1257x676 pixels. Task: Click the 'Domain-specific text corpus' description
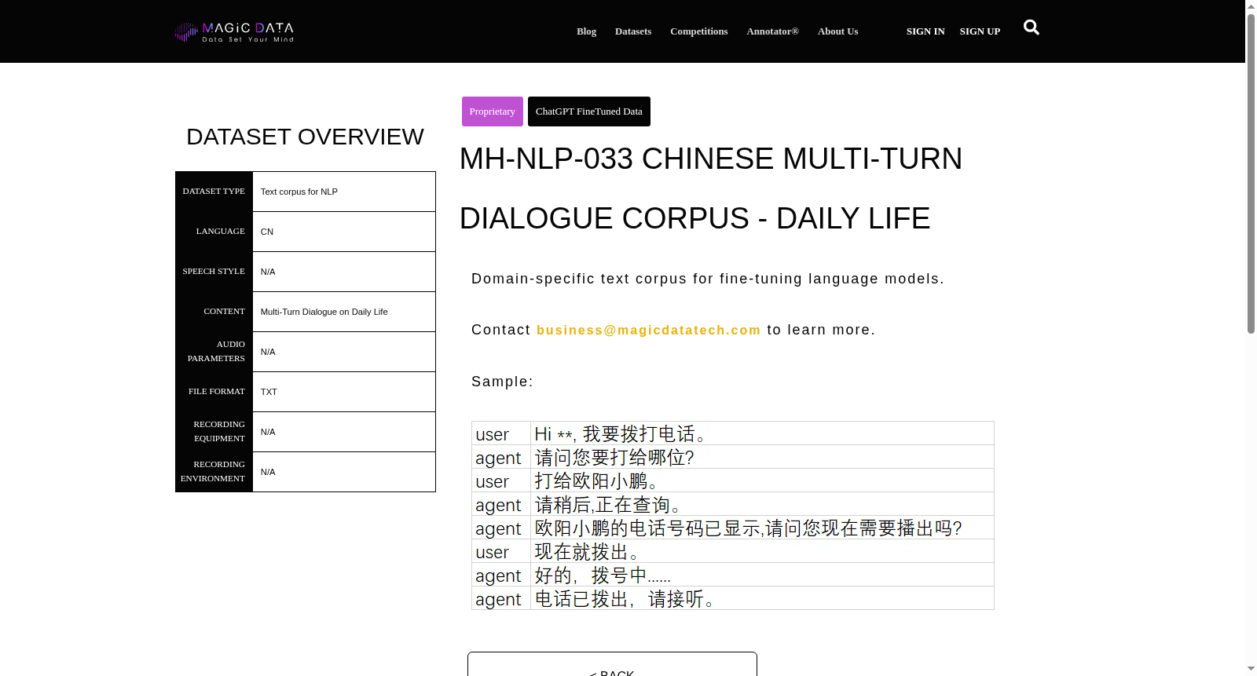(708, 279)
